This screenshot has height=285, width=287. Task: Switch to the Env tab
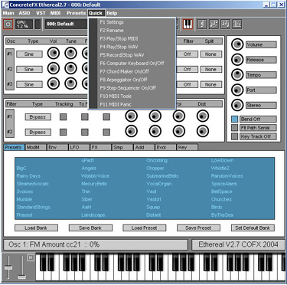click(57, 147)
